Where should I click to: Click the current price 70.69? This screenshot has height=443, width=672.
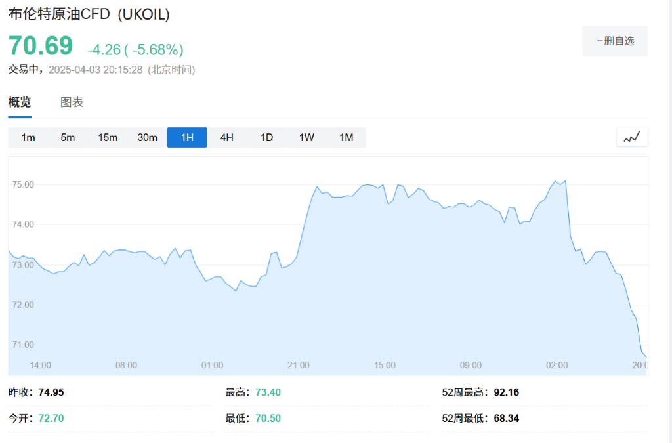coord(41,45)
